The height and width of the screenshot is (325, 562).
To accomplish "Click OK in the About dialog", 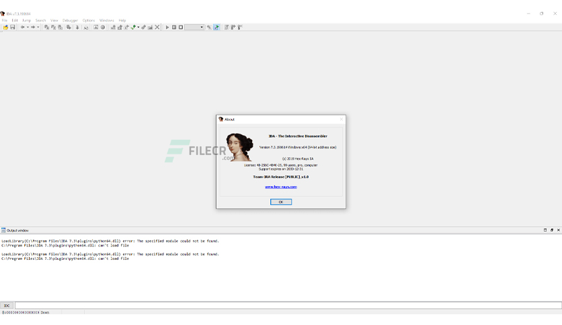I will 281,202.
